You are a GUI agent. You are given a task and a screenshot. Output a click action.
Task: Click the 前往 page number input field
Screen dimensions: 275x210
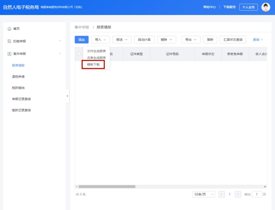point(257,194)
